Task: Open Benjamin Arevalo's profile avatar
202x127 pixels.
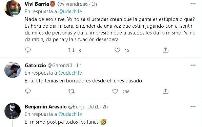Action: [13, 111]
